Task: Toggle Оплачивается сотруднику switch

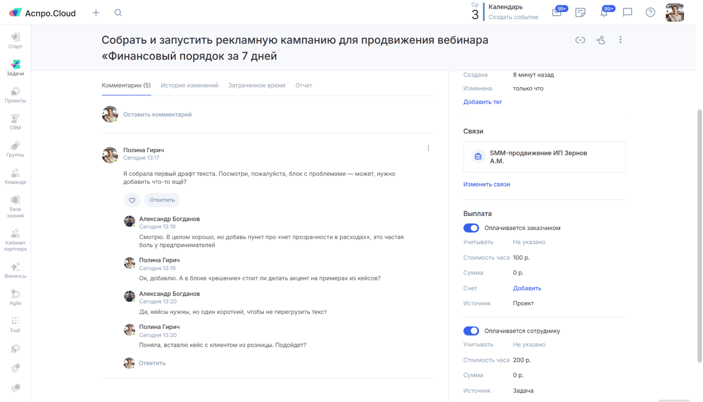Action: pyautogui.click(x=471, y=331)
